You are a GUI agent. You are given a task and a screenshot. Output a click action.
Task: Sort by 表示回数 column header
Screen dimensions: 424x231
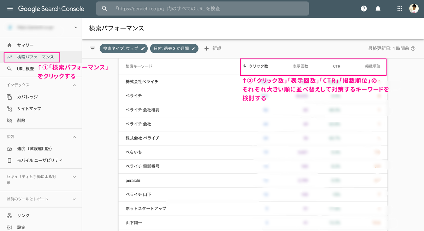pyautogui.click(x=300, y=66)
